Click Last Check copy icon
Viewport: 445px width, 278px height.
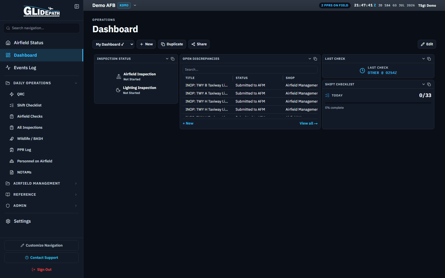point(429,59)
